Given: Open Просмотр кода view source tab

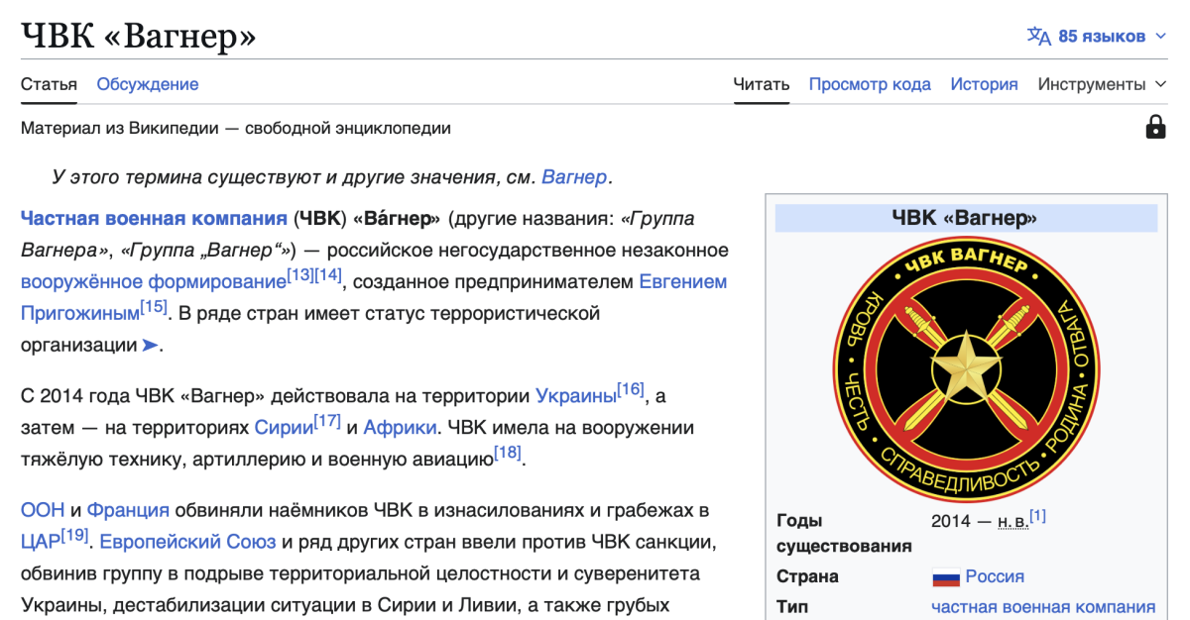Looking at the screenshot, I should tap(870, 84).
